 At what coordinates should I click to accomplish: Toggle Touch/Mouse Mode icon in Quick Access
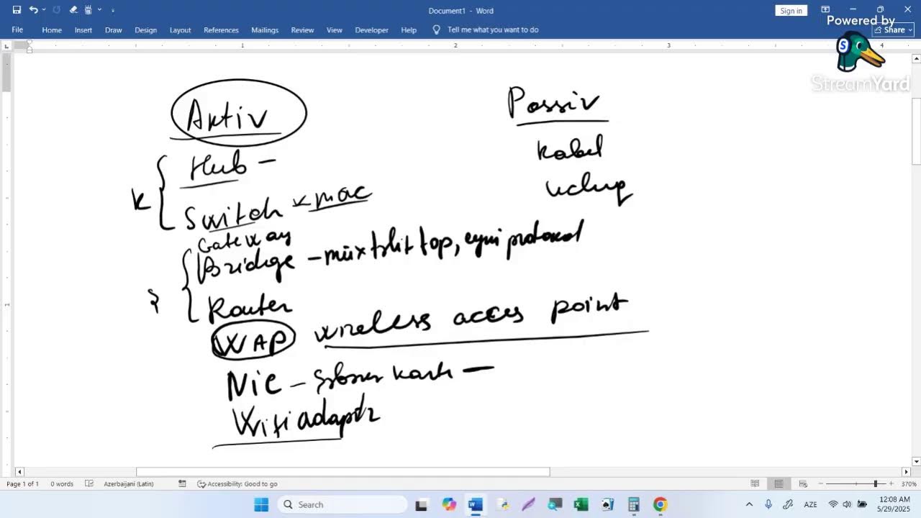pyautogui.click(x=89, y=10)
